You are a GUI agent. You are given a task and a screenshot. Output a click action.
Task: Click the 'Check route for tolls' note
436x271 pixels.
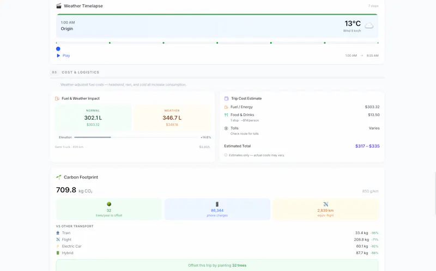coord(244,133)
